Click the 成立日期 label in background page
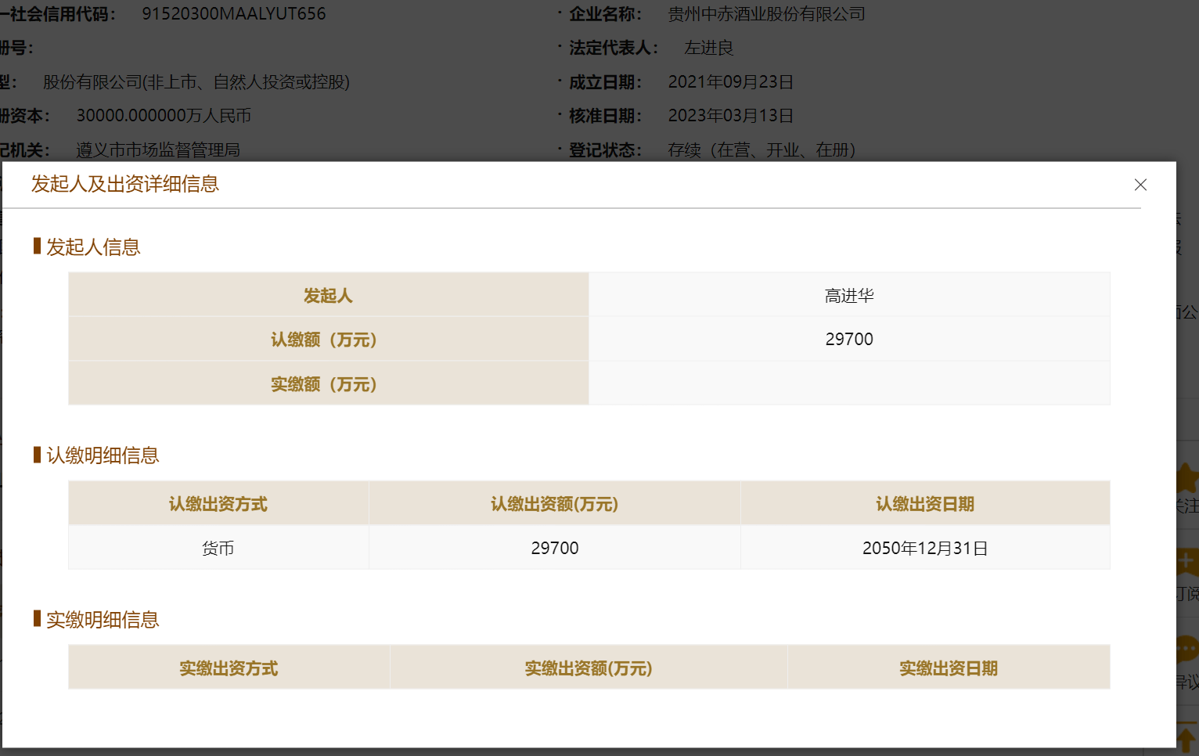The width and height of the screenshot is (1199, 756). tap(606, 82)
